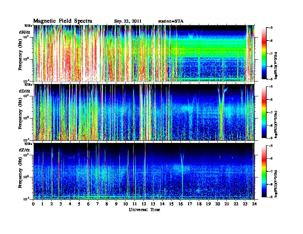
Task: Click hour "7" on the Universal Time axis
Action: click(98, 204)
